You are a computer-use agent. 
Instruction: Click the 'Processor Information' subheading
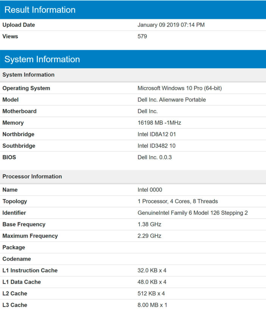pyautogui.click(x=133, y=176)
